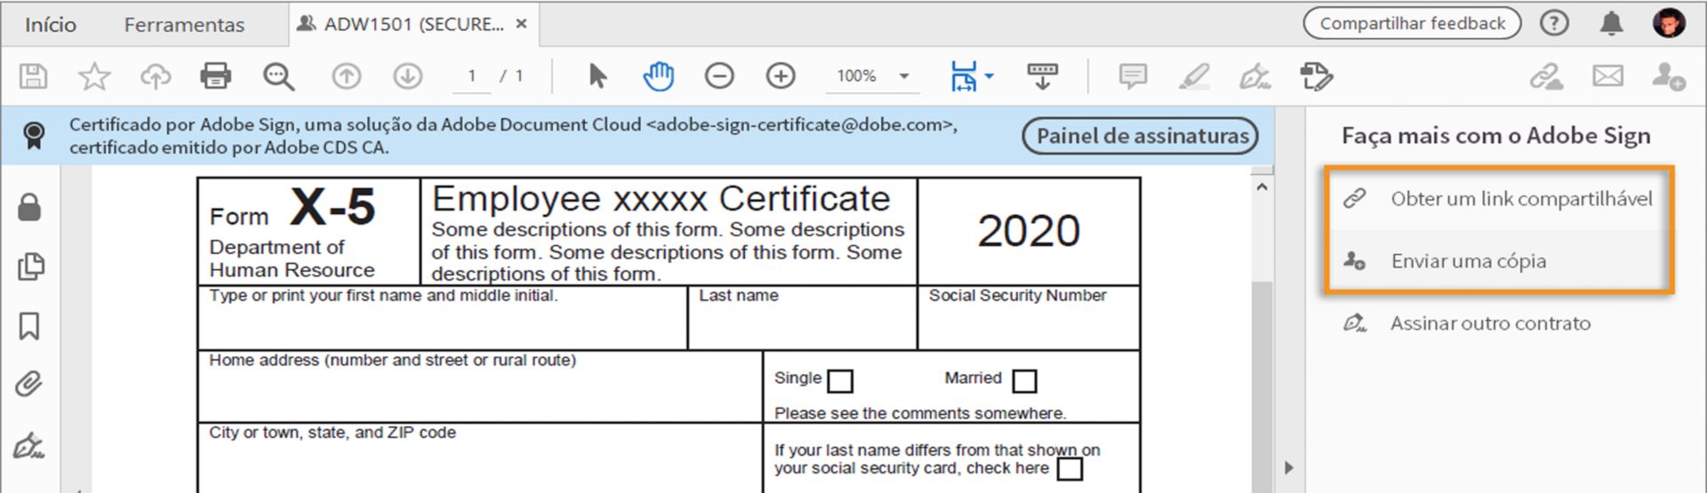The image size is (1707, 493).
Task: Select the Hand pan tool
Action: (x=658, y=76)
